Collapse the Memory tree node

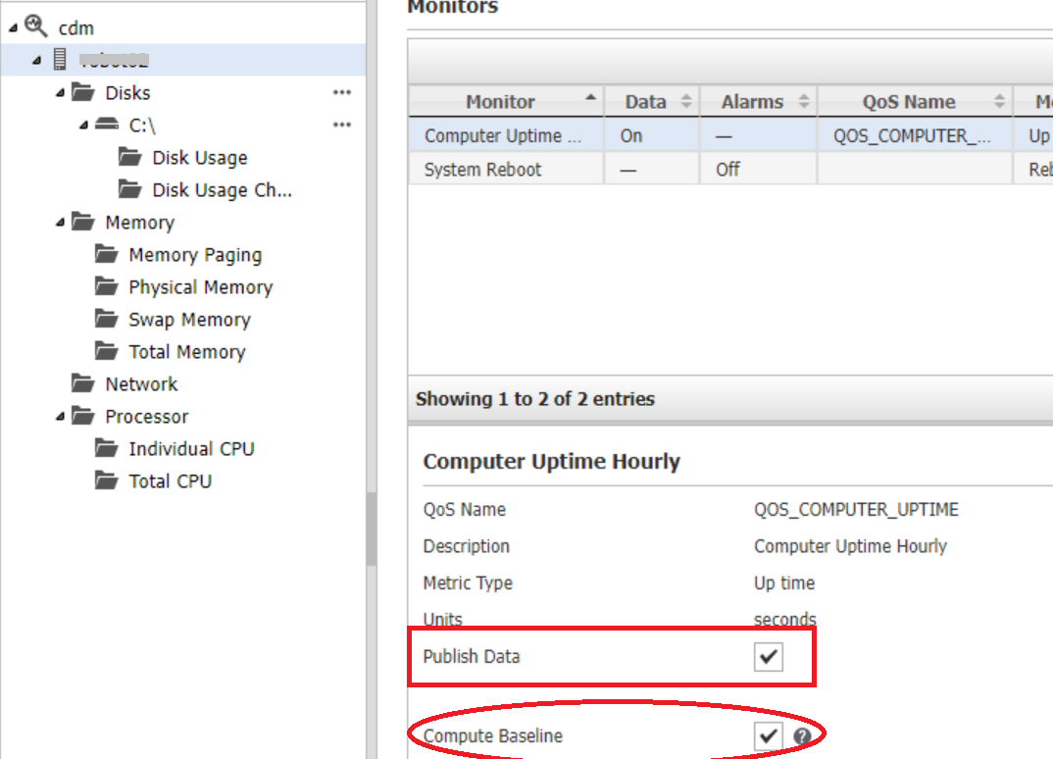tap(61, 223)
